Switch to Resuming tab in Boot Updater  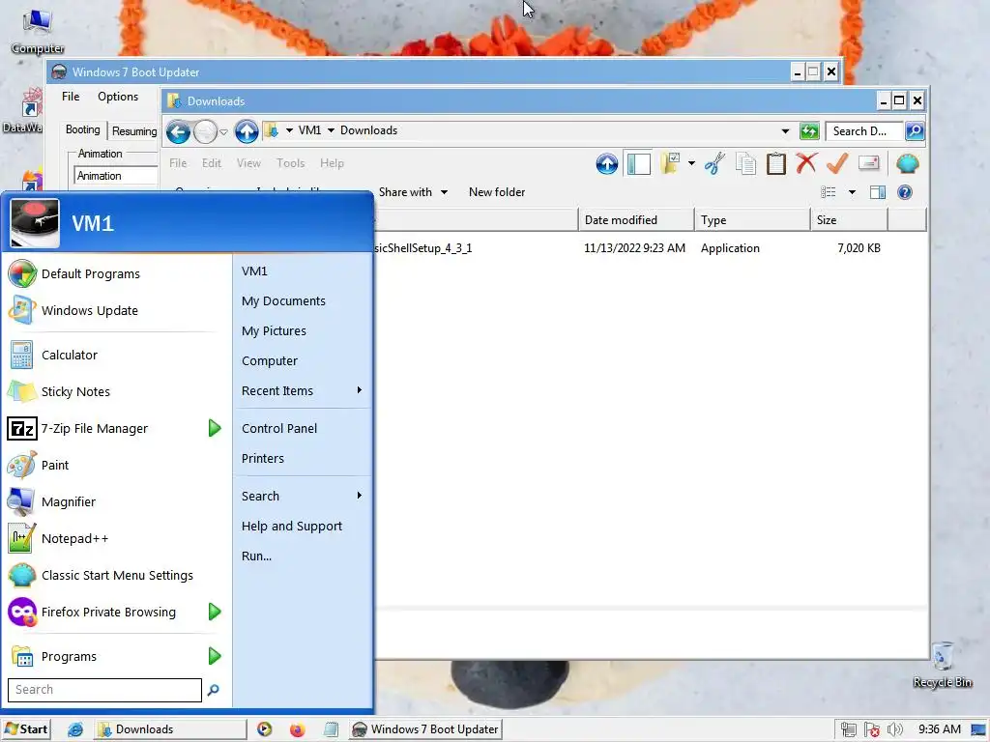click(133, 131)
